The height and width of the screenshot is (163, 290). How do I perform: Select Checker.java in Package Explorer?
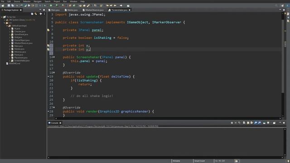[x=20, y=31]
